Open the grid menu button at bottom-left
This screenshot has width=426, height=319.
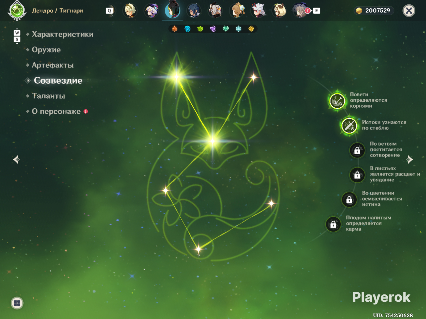17,303
